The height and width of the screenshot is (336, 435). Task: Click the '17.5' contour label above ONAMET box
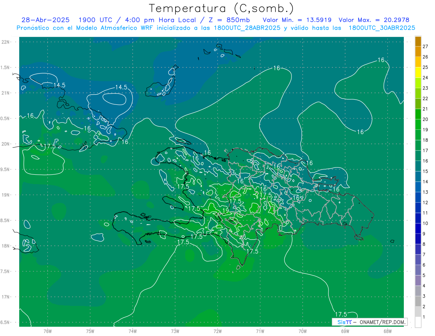341,314
